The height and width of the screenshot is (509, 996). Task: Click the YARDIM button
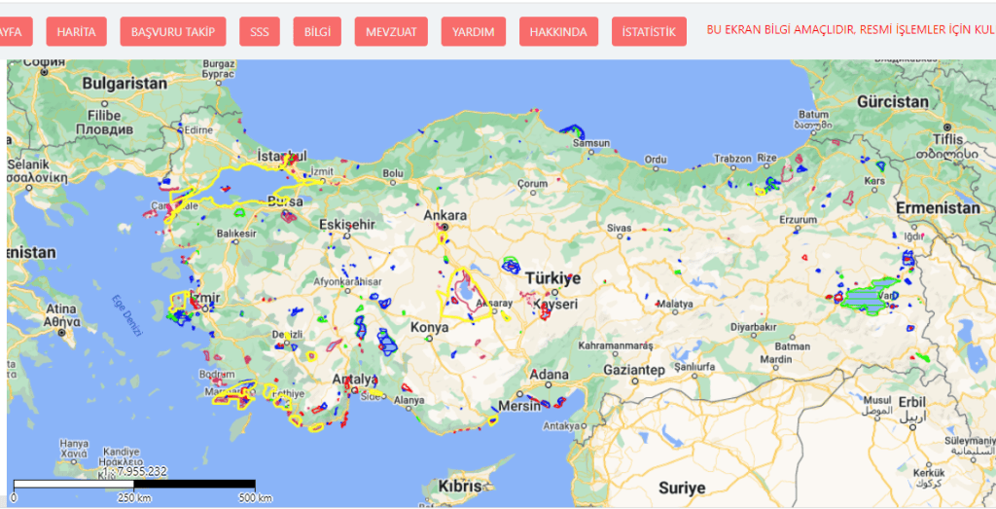pos(474,31)
